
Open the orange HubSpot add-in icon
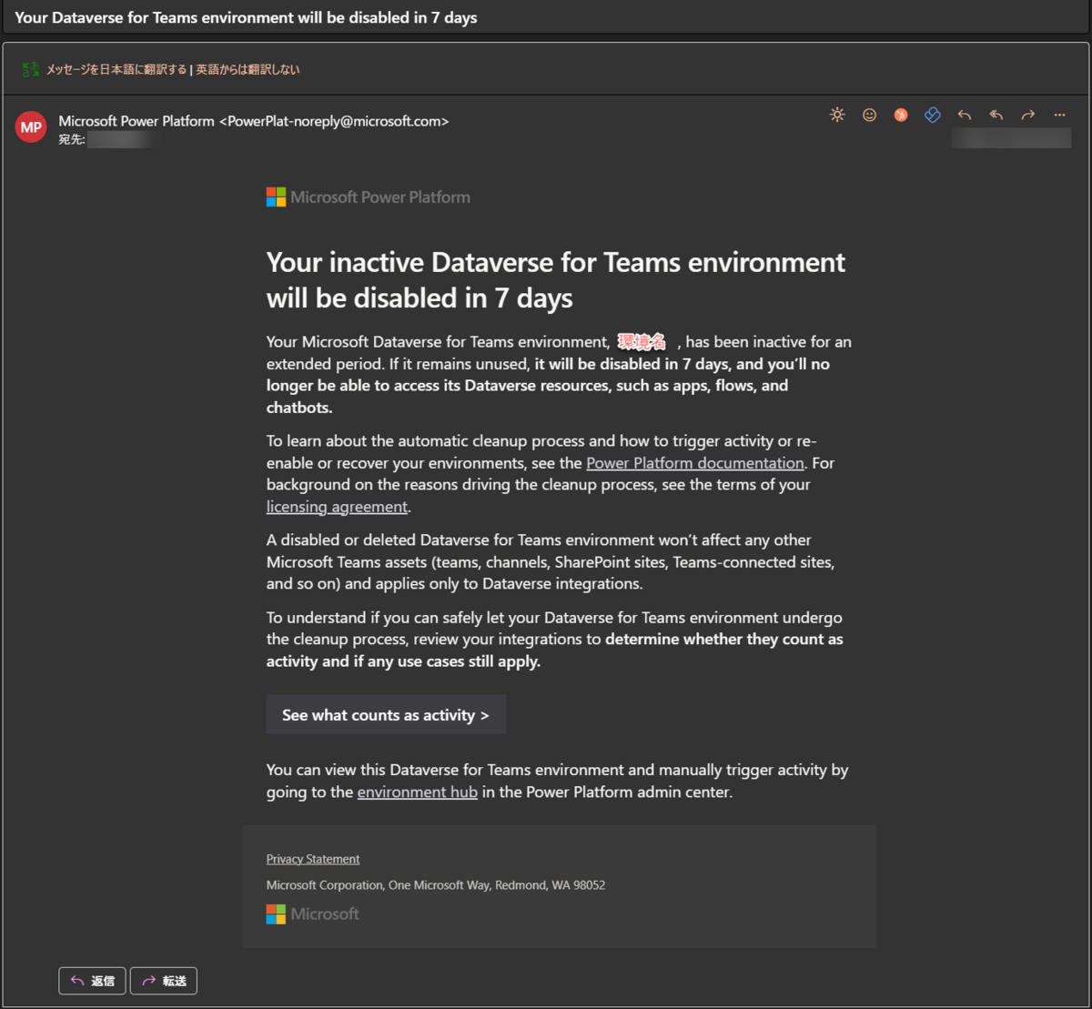[901, 115]
